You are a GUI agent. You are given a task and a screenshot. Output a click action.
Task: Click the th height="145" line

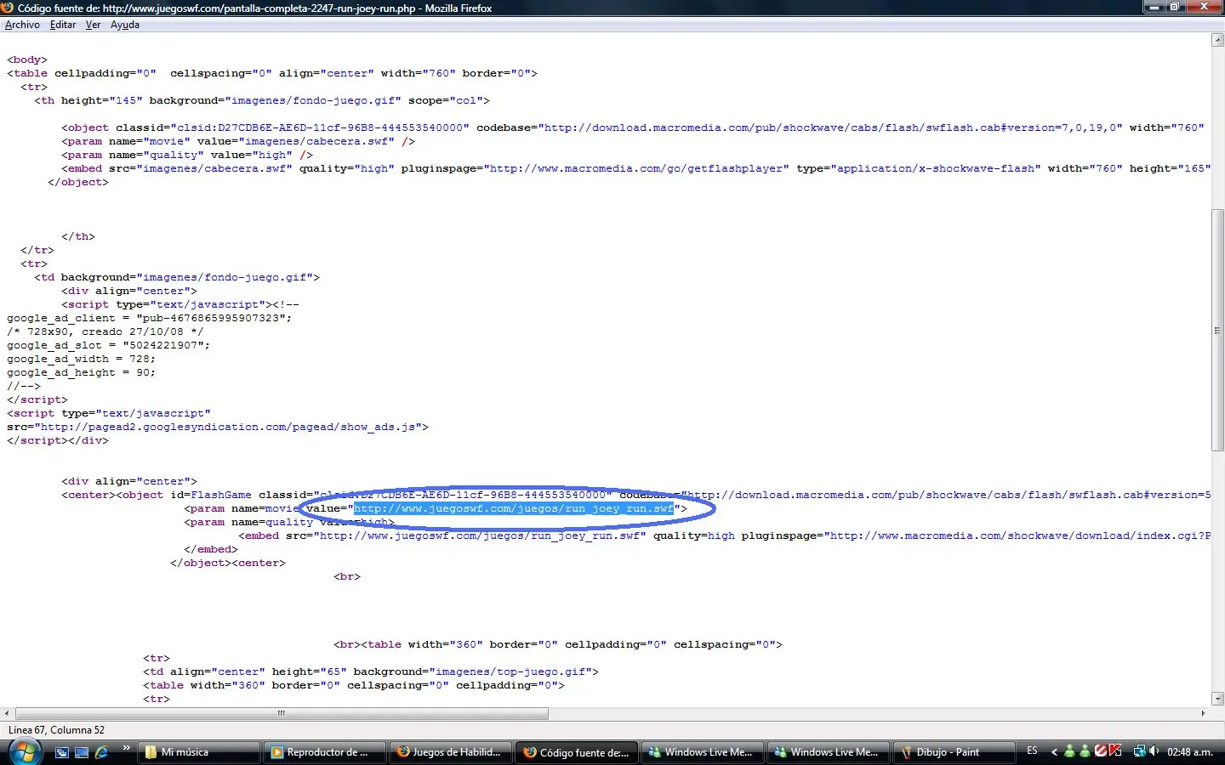coord(262,100)
